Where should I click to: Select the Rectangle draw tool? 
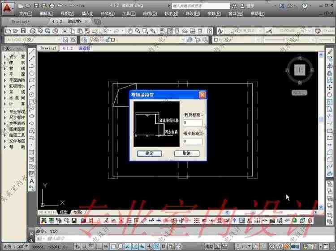[32, 80]
